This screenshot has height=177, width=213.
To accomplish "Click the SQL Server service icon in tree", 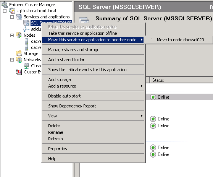I will [26, 23].
